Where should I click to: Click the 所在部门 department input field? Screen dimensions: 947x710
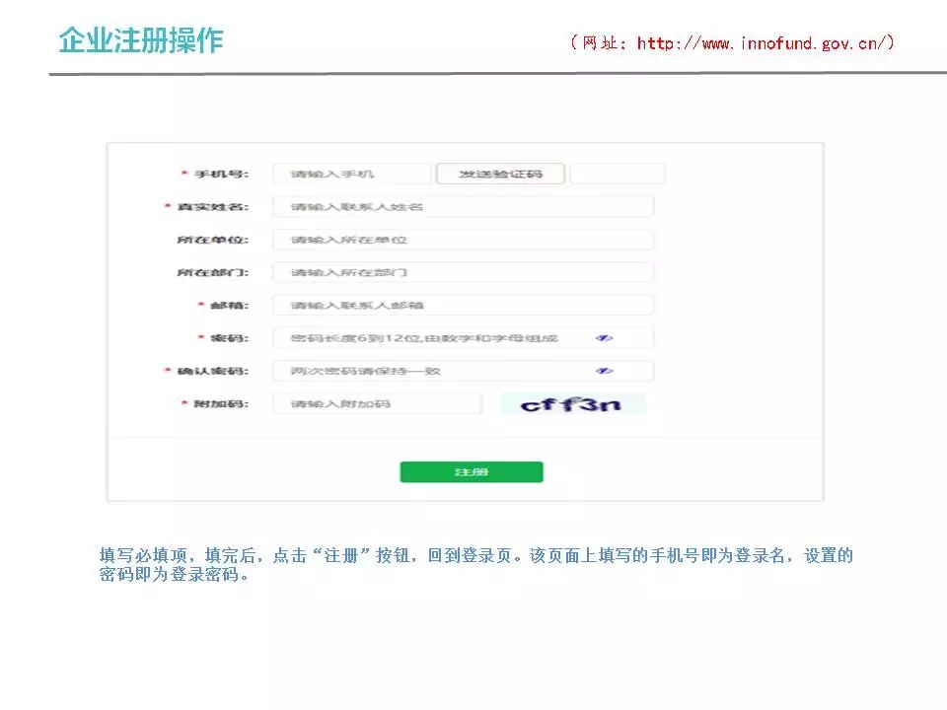[x=464, y=272]
